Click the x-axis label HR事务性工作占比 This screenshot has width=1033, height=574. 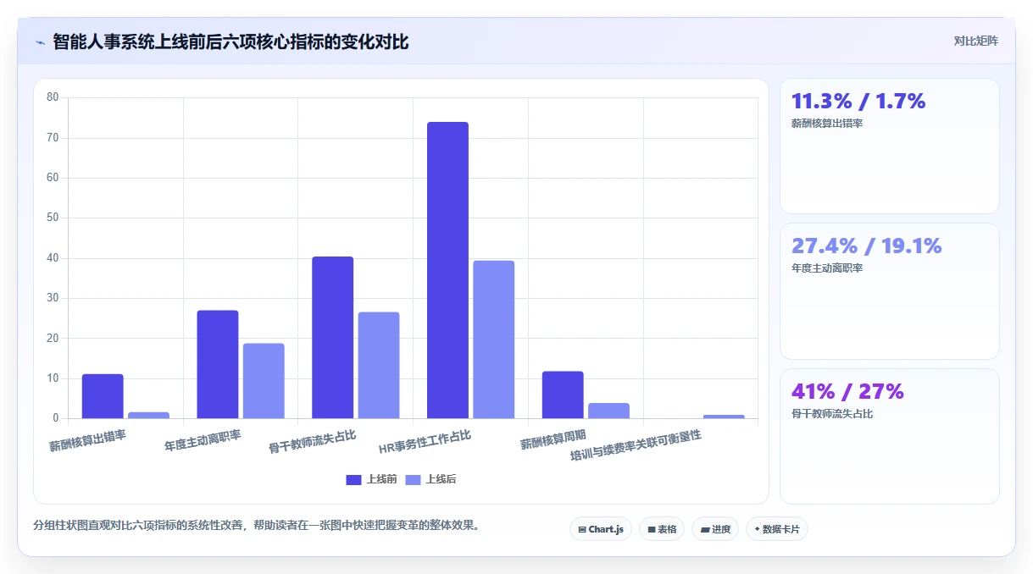tap(425, 442)
